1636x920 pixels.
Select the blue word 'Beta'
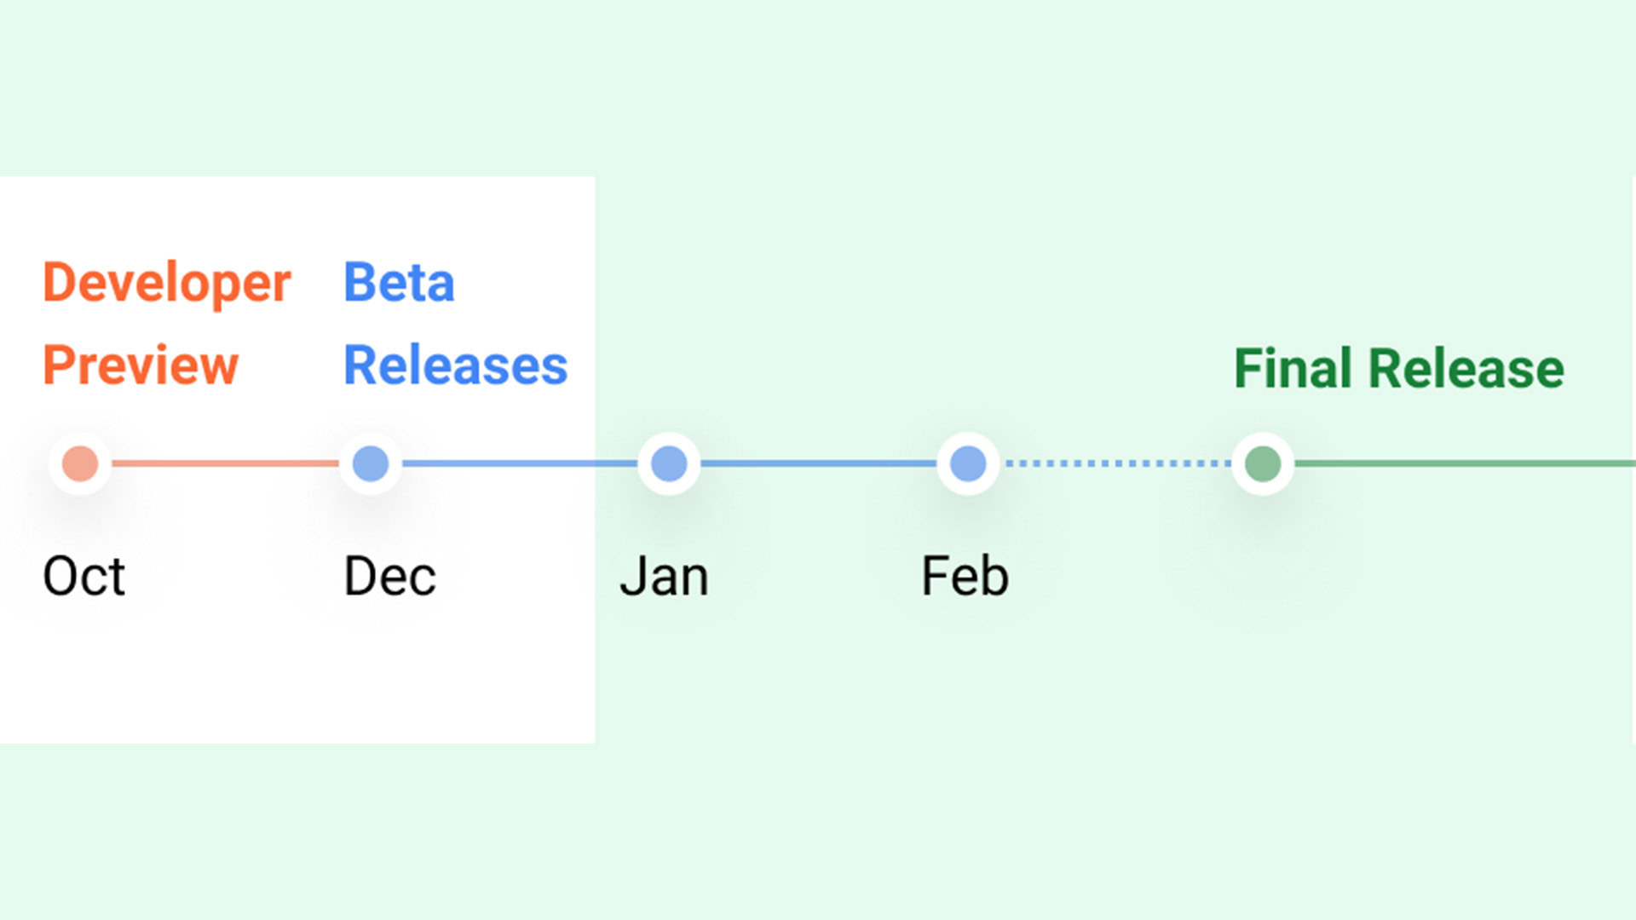(399, 283)
